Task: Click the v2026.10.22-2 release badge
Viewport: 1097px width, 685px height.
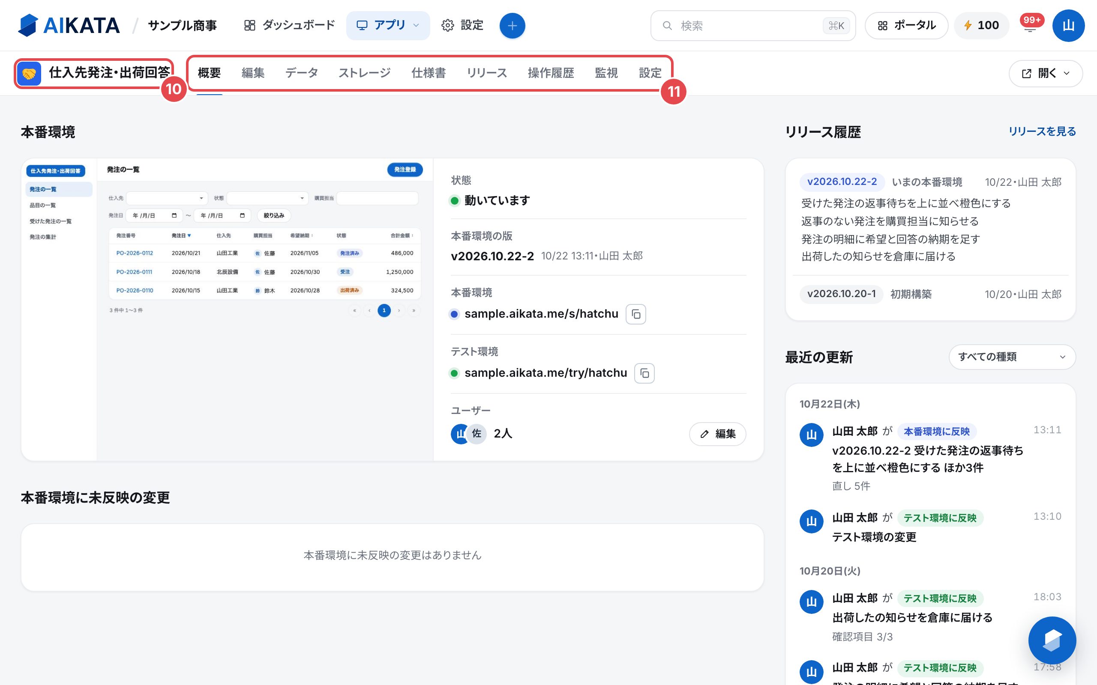Action: 842,182
